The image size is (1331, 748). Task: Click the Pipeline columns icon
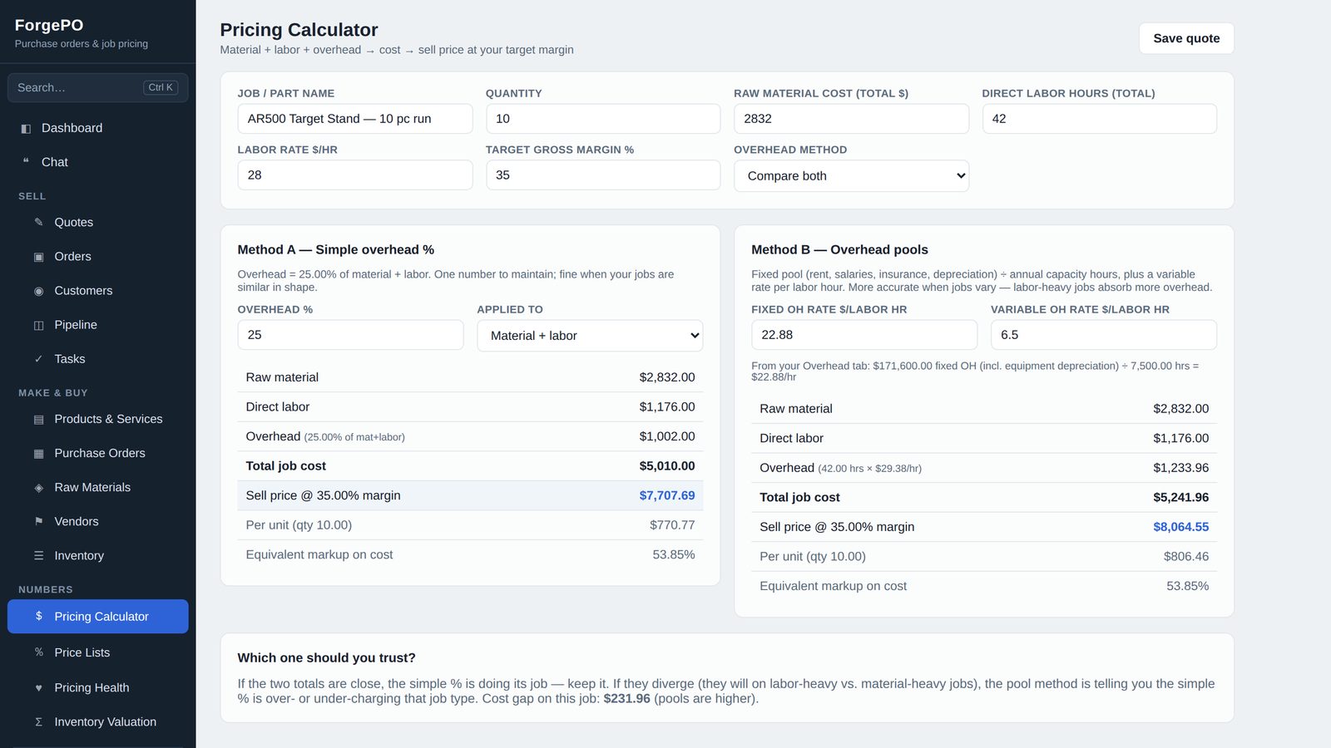[38, 325]
